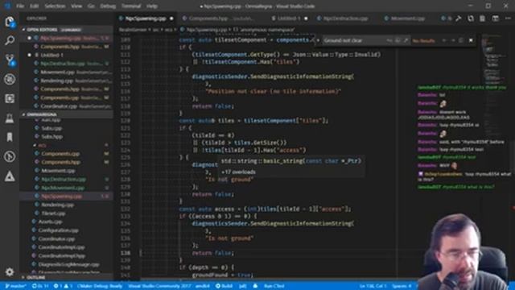Switch to NpcDestruction.cpp editor tab
The height and width of the screenshot is (290, 515).
(345, 19)
